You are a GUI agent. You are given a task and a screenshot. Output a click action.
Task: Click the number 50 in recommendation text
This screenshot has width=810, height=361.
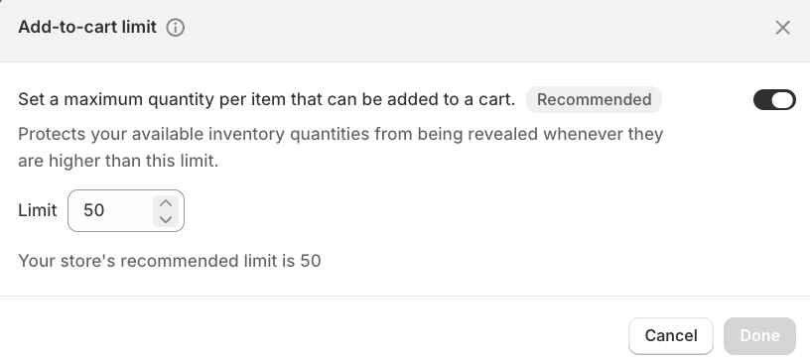(x=311, y=261)
